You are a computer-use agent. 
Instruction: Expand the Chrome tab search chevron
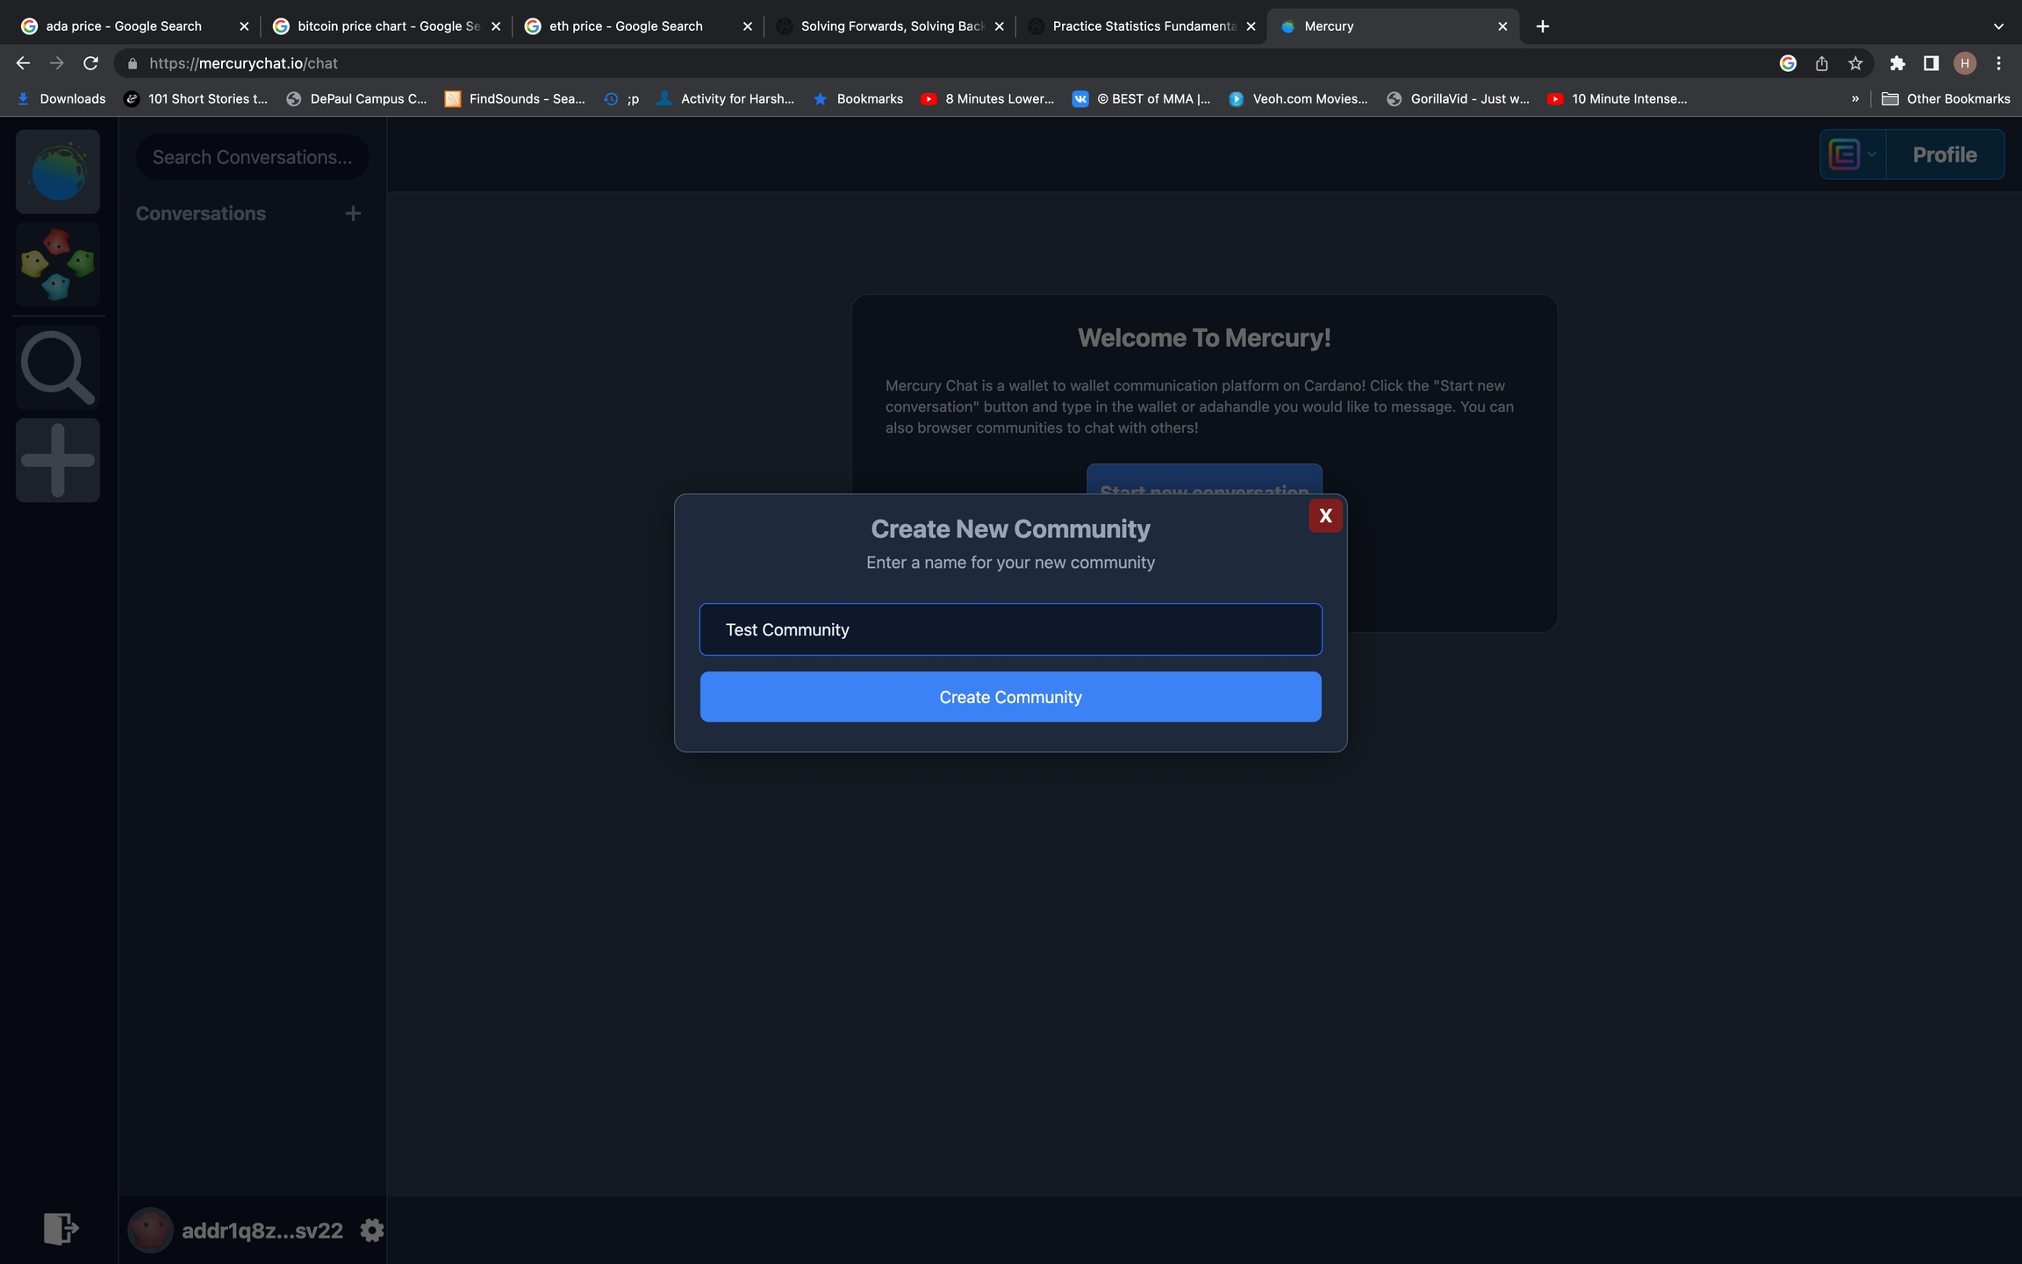click(x=1998, y=26)
